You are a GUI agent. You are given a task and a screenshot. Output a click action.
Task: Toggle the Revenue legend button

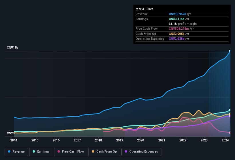point(16,152)
